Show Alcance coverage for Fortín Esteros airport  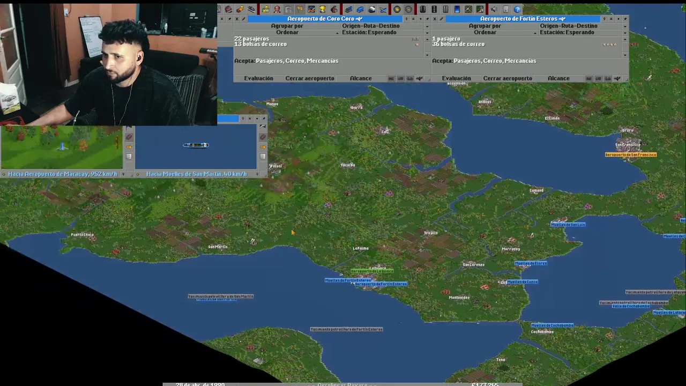[x=558, y=78]
